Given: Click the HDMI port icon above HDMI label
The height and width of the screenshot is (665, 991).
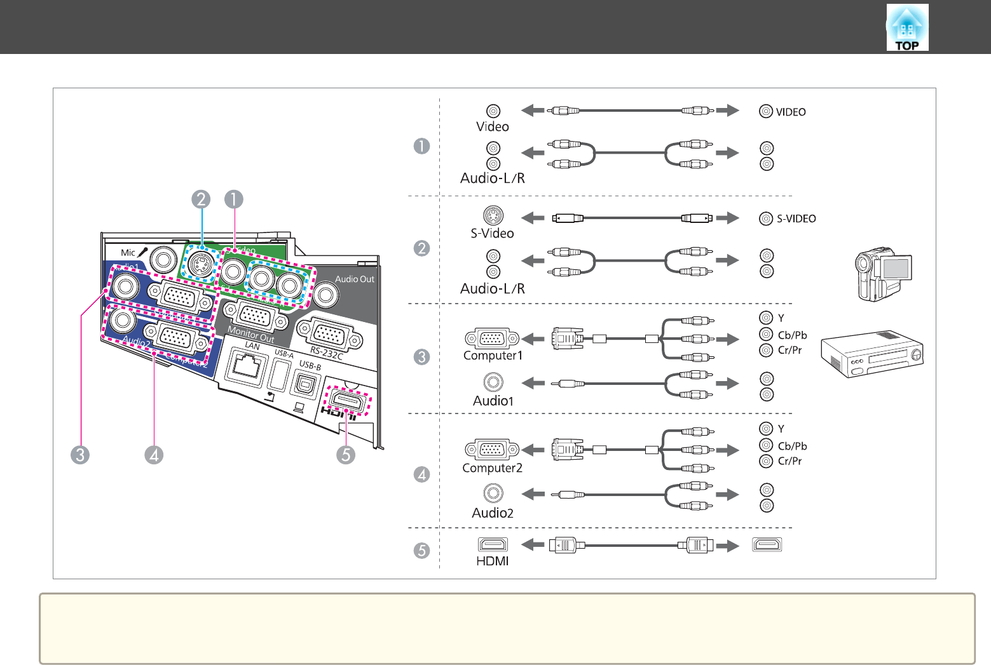Looking at the screenshot, I should pyautogui.click(x=493, y=544).
